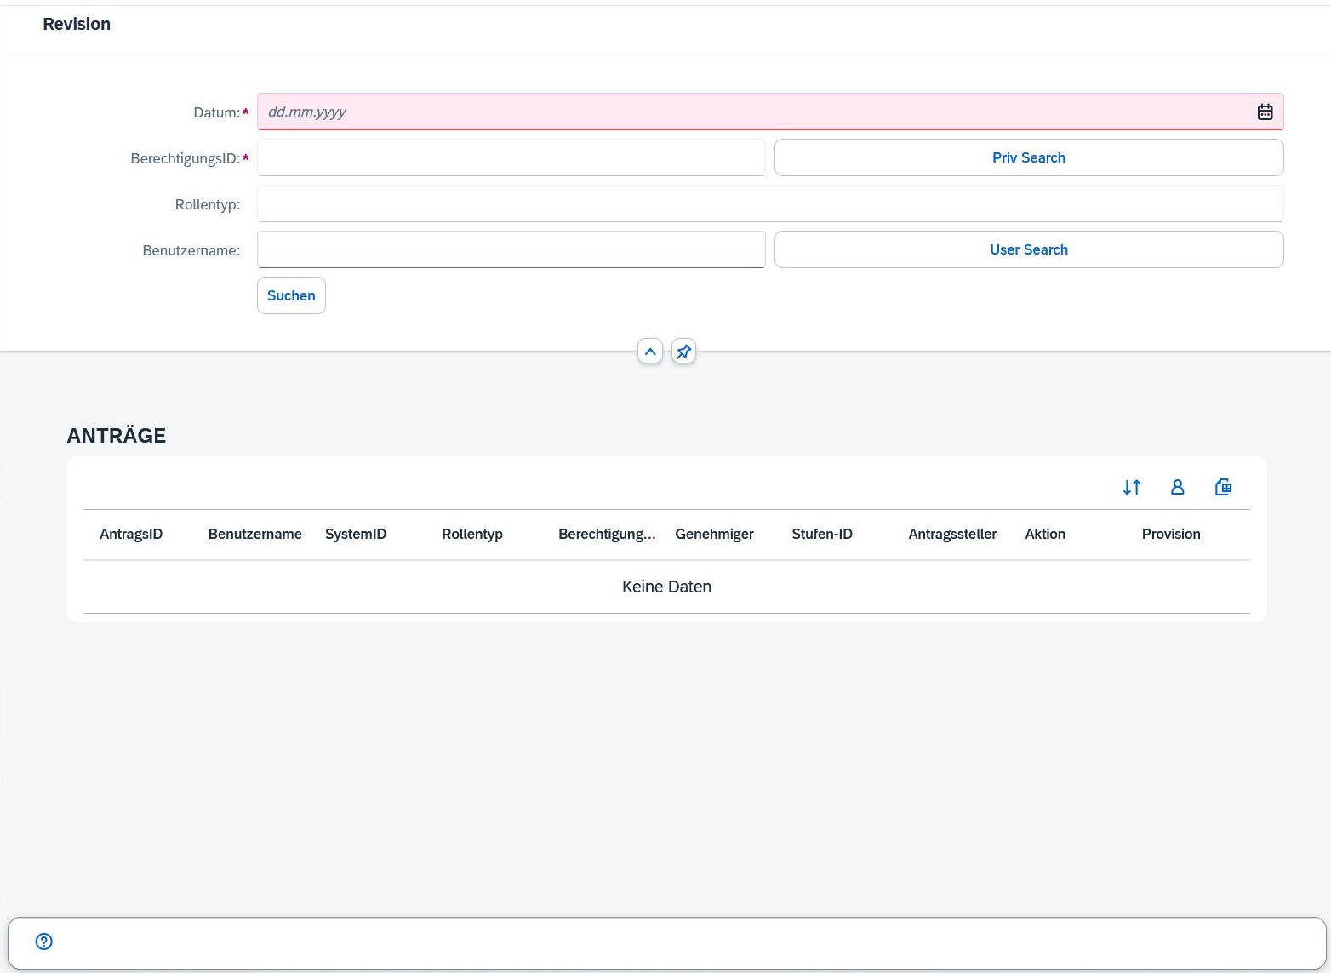Click the Benutzername input field
This screenshot has width=1331, height=973.
click(x=511, y=249)
